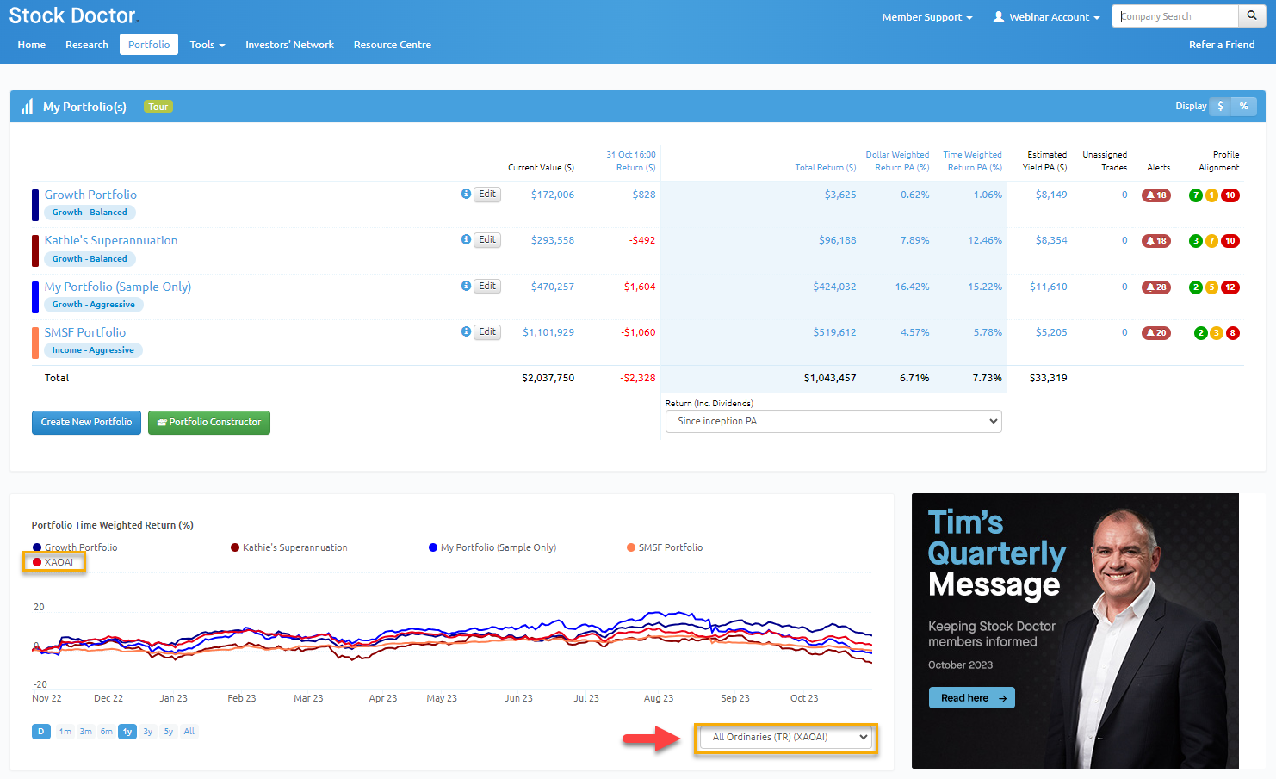Click the Refer a Friend link

[1222, 45]
